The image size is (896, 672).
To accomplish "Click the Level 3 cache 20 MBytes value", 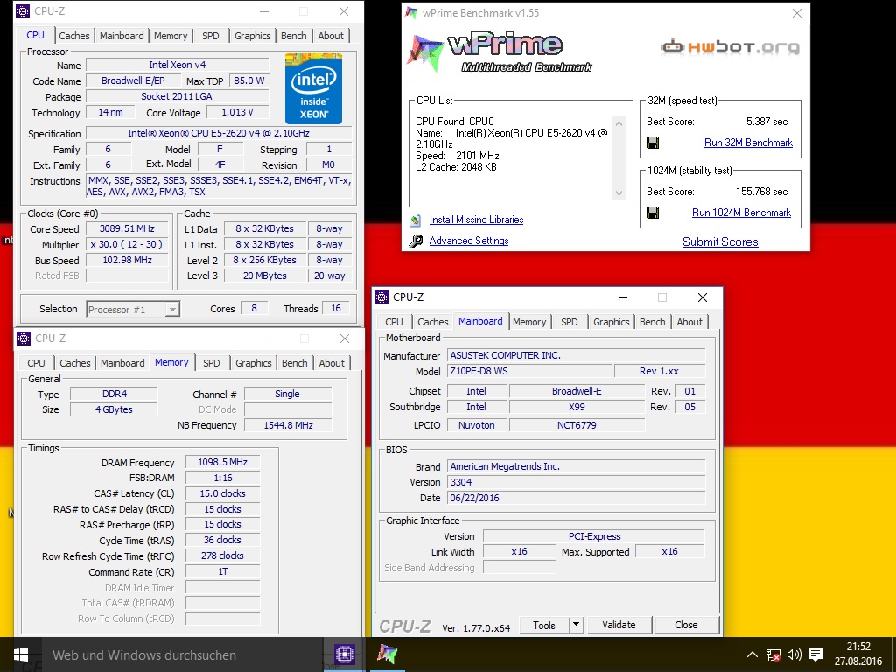I will (264, 276).
